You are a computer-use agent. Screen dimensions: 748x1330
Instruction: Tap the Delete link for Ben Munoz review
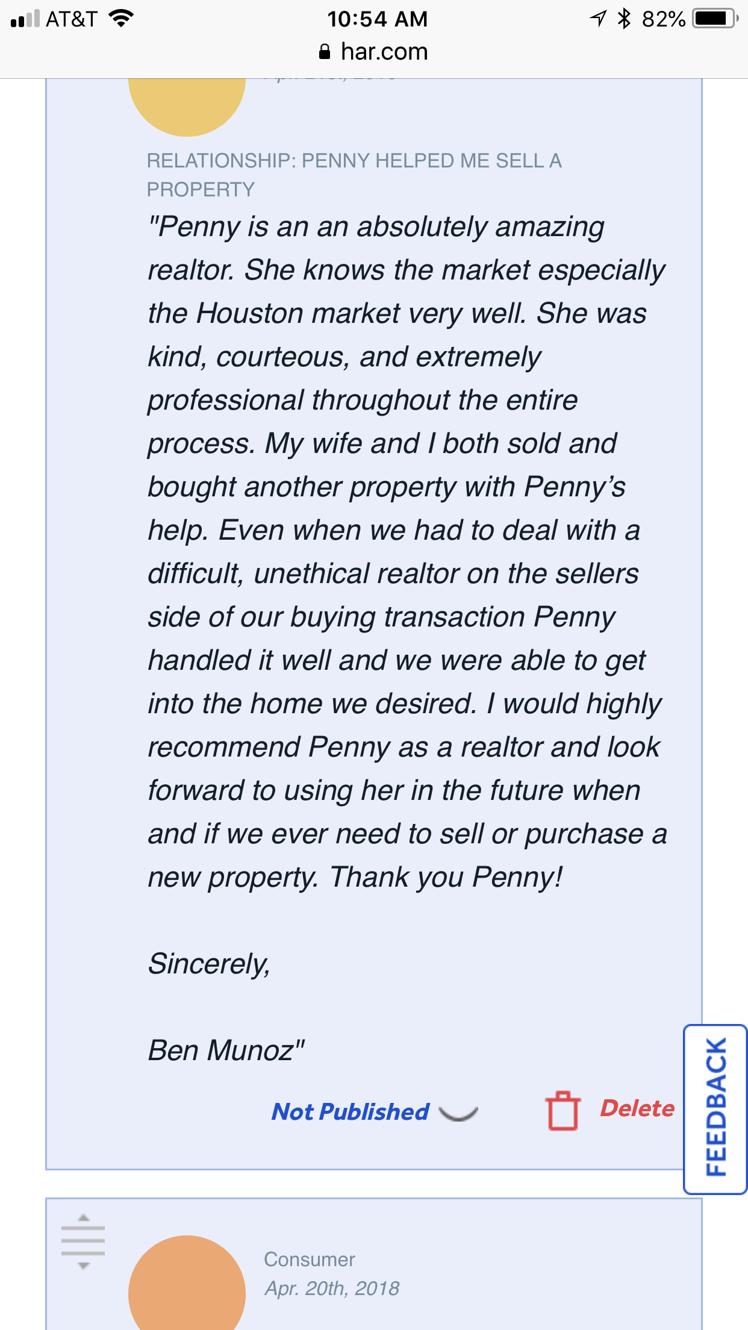point(637,1108)
